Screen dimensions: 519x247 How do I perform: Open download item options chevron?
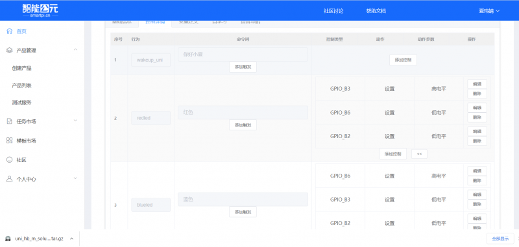[x=72, y=239]
